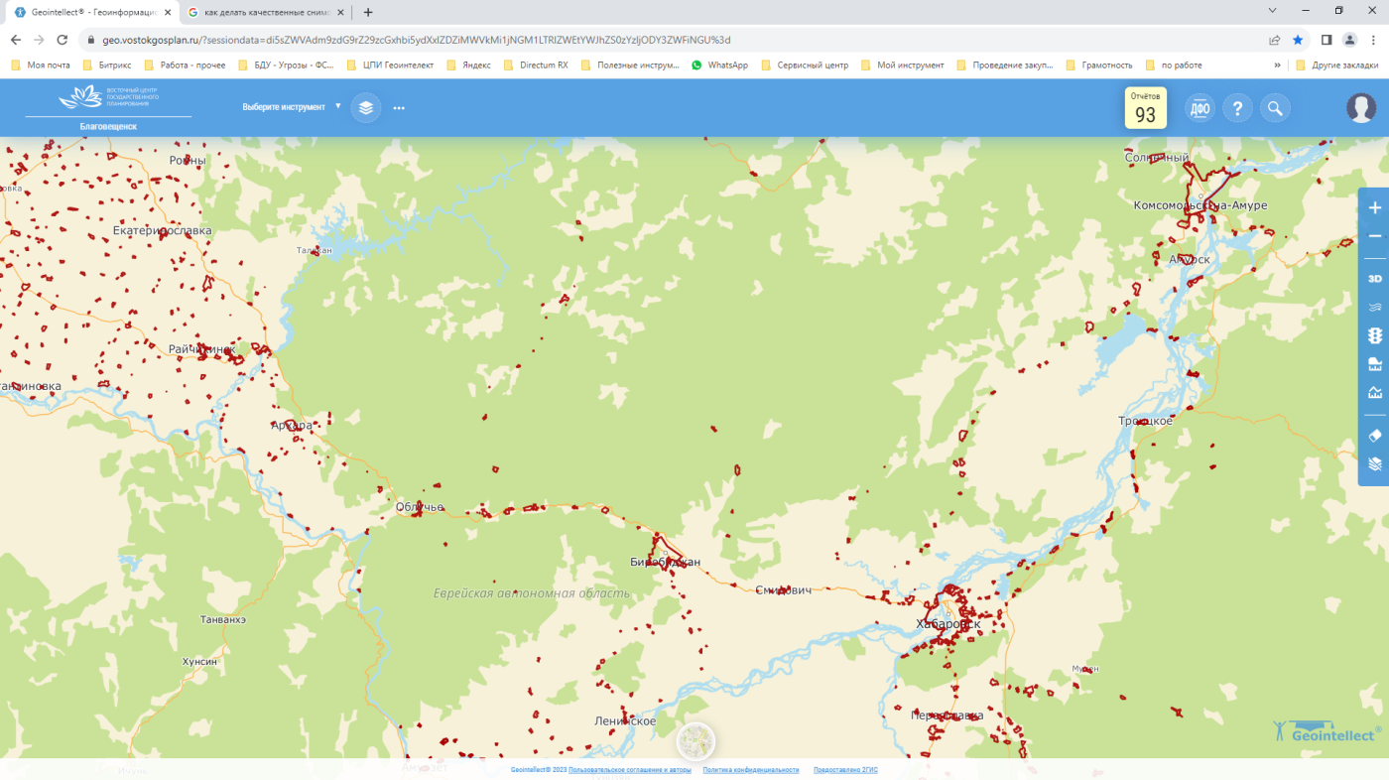Share this page via share icon
The width and height of the screenshot is (1389, 780).
coord(1274,40)
